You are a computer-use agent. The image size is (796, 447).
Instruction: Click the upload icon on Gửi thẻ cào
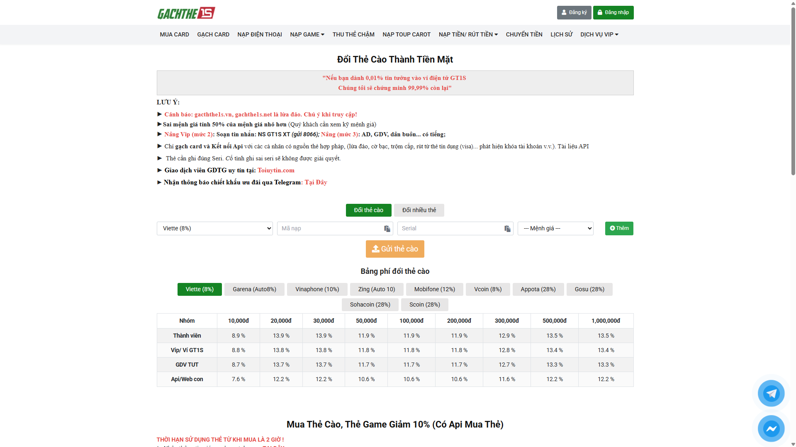(376, 249)
